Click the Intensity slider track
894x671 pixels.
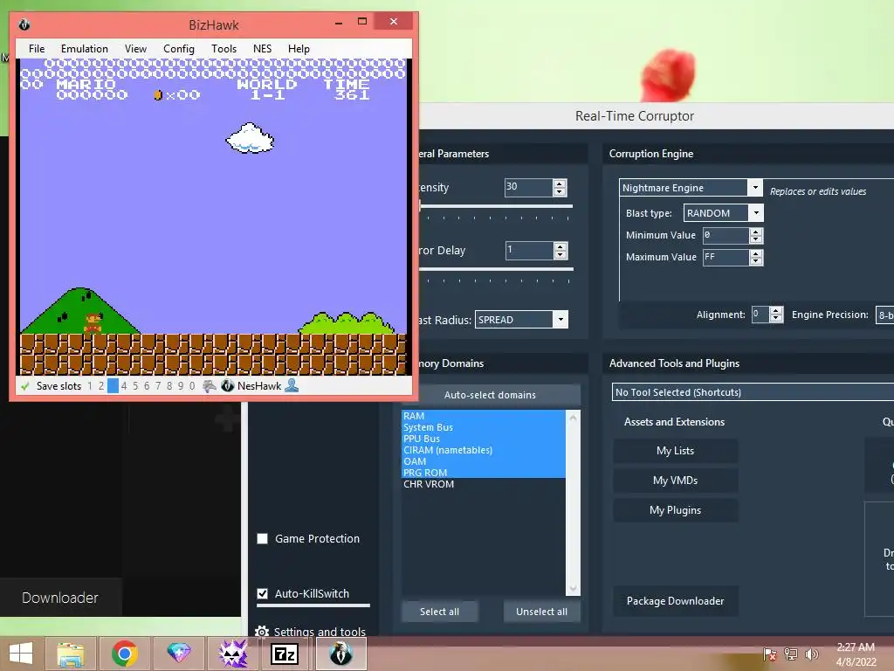point(495,206)
